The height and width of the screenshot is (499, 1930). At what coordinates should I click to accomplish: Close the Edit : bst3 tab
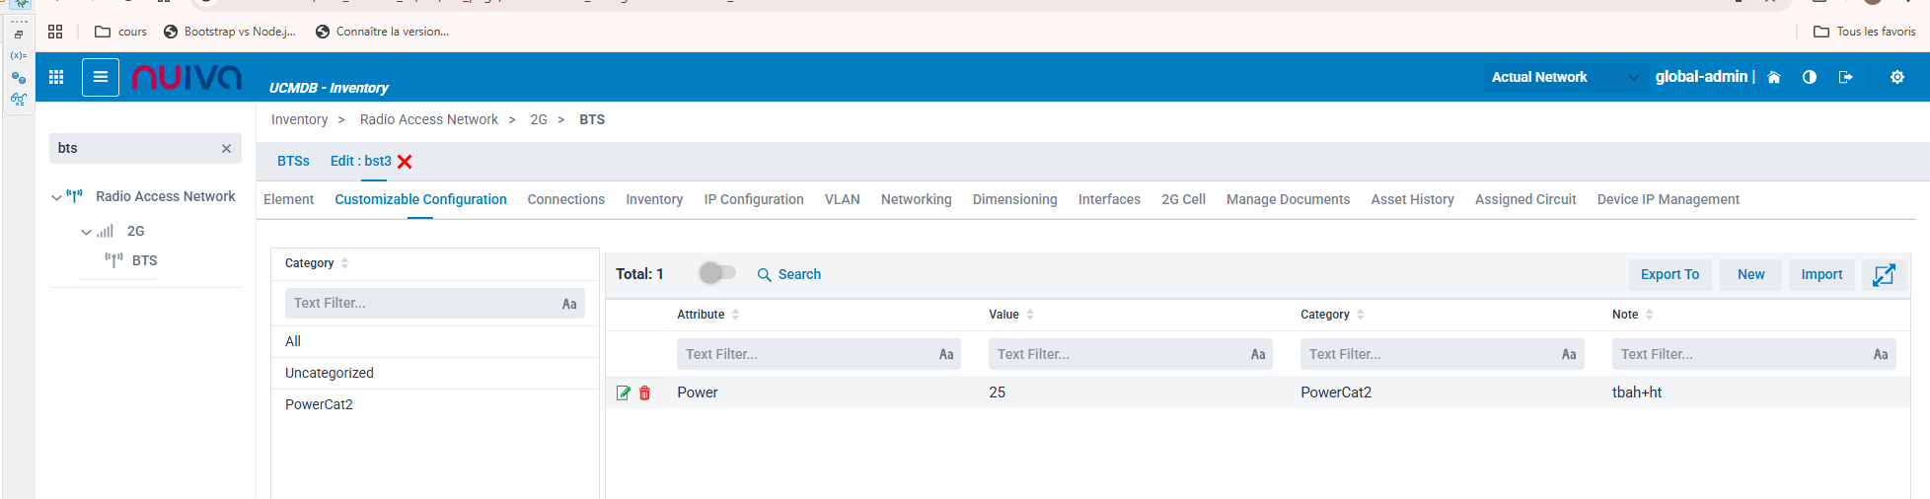405,162
